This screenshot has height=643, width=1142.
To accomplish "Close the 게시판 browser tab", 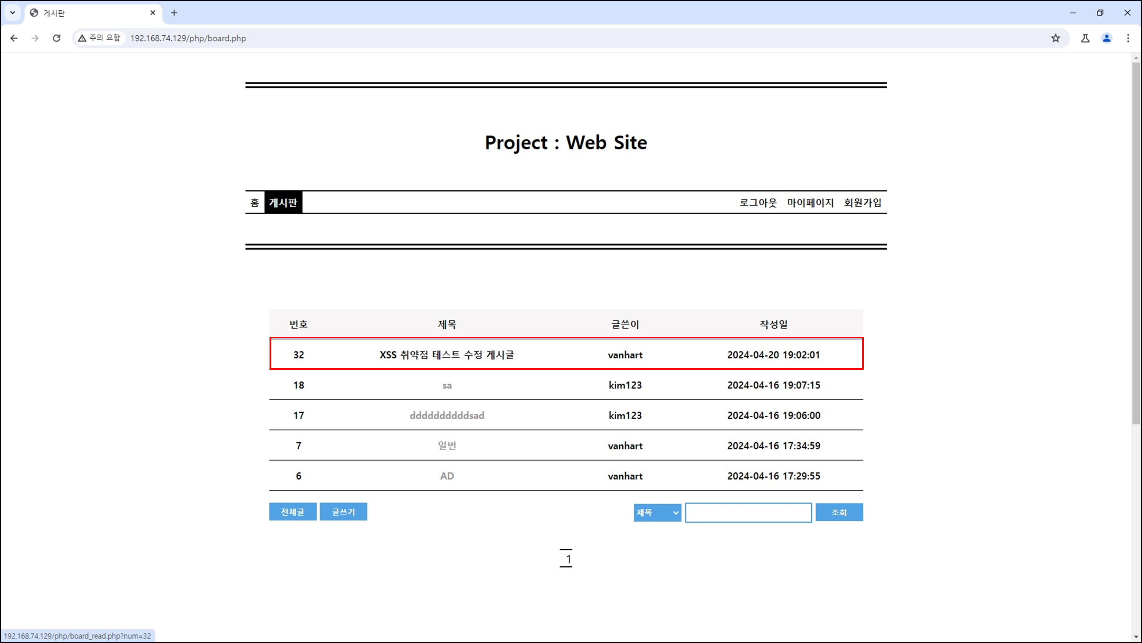I will pos(152,13).
